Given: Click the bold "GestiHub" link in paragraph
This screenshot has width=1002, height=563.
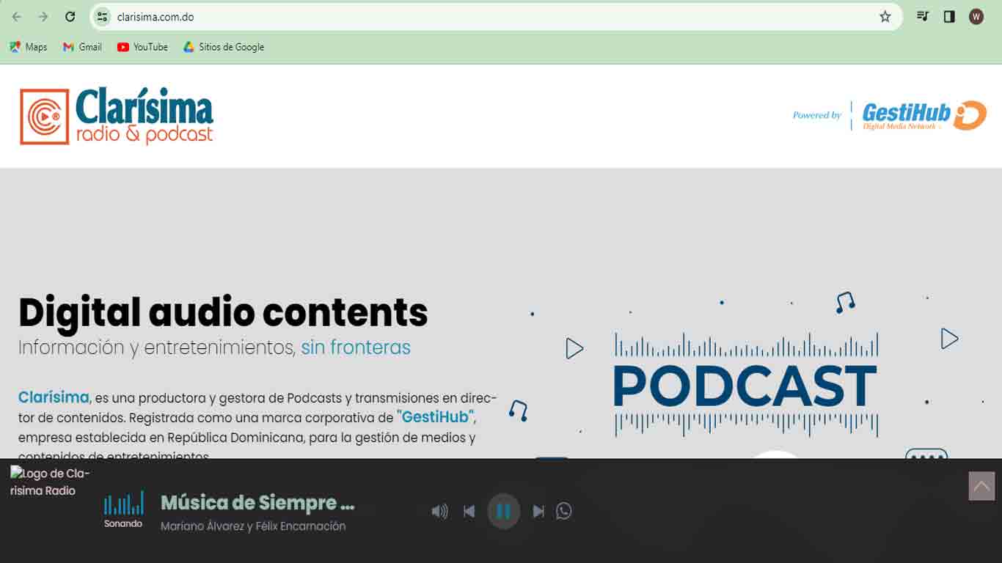Looking at the screenshot, I should coord(436,418).
